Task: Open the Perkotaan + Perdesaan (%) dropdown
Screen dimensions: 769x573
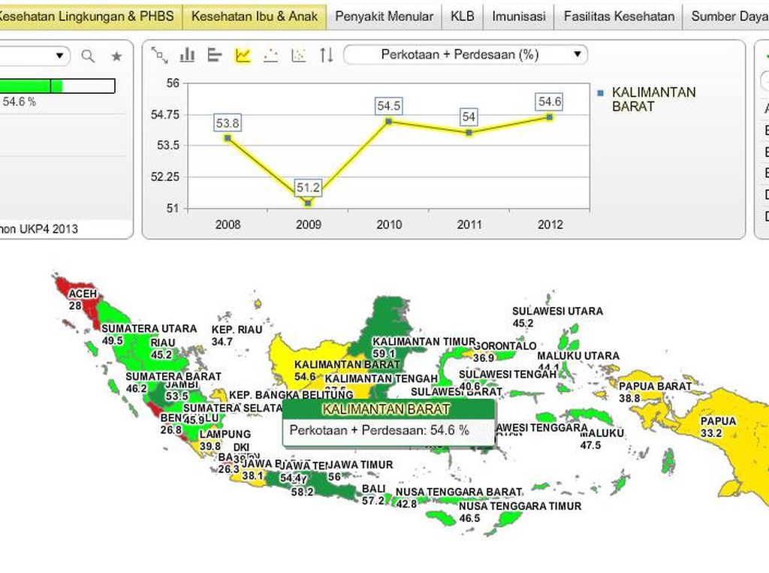Action: coord(466,55)
